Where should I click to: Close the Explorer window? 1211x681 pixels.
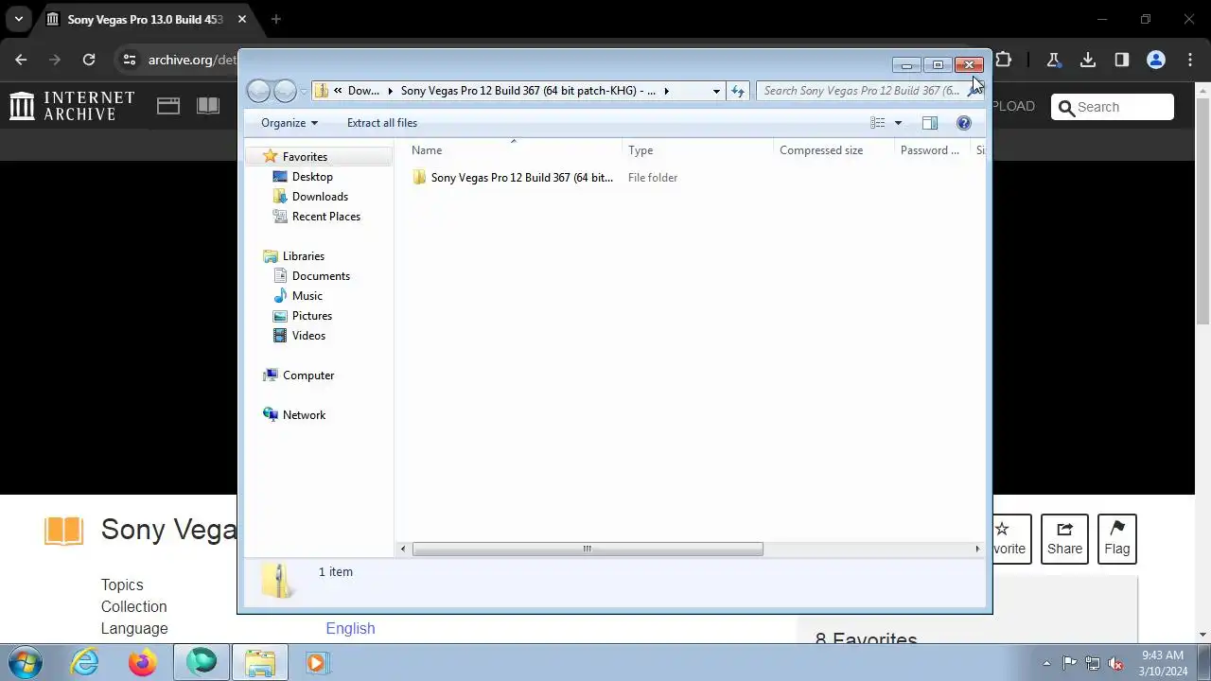coord(969,65)
